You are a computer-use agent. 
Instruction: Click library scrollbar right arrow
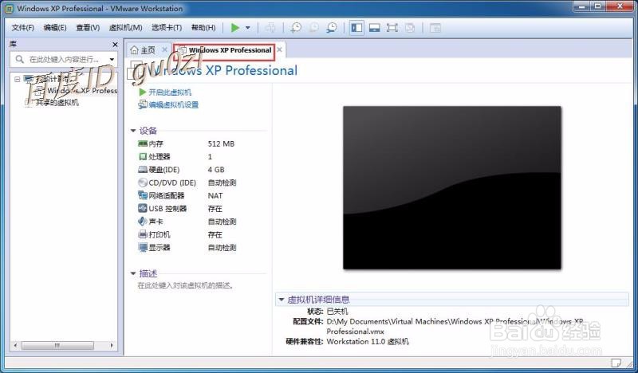[112, 345]
